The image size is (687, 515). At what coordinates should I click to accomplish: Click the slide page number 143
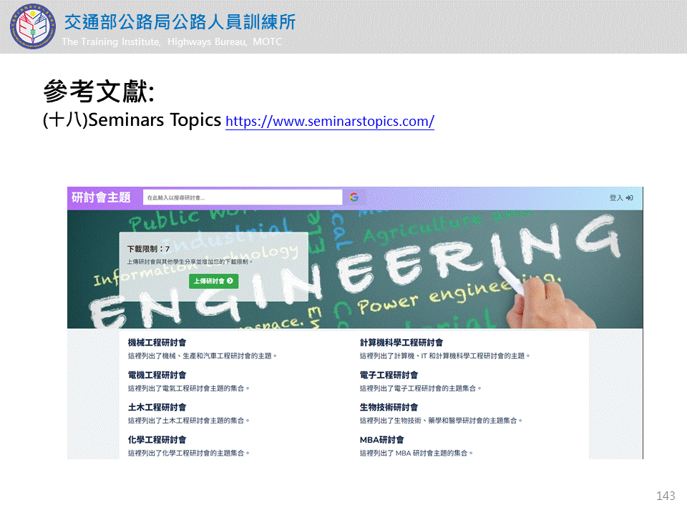[665, 496]
